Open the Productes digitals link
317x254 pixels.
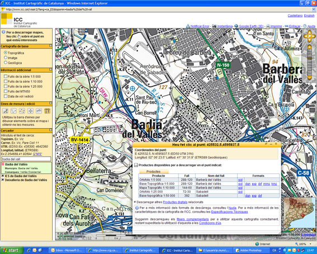coord(175,202)
